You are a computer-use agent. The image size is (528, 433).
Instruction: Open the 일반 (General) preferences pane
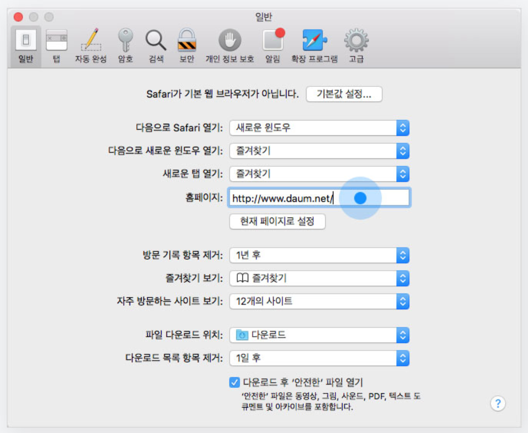click(26, 46)
